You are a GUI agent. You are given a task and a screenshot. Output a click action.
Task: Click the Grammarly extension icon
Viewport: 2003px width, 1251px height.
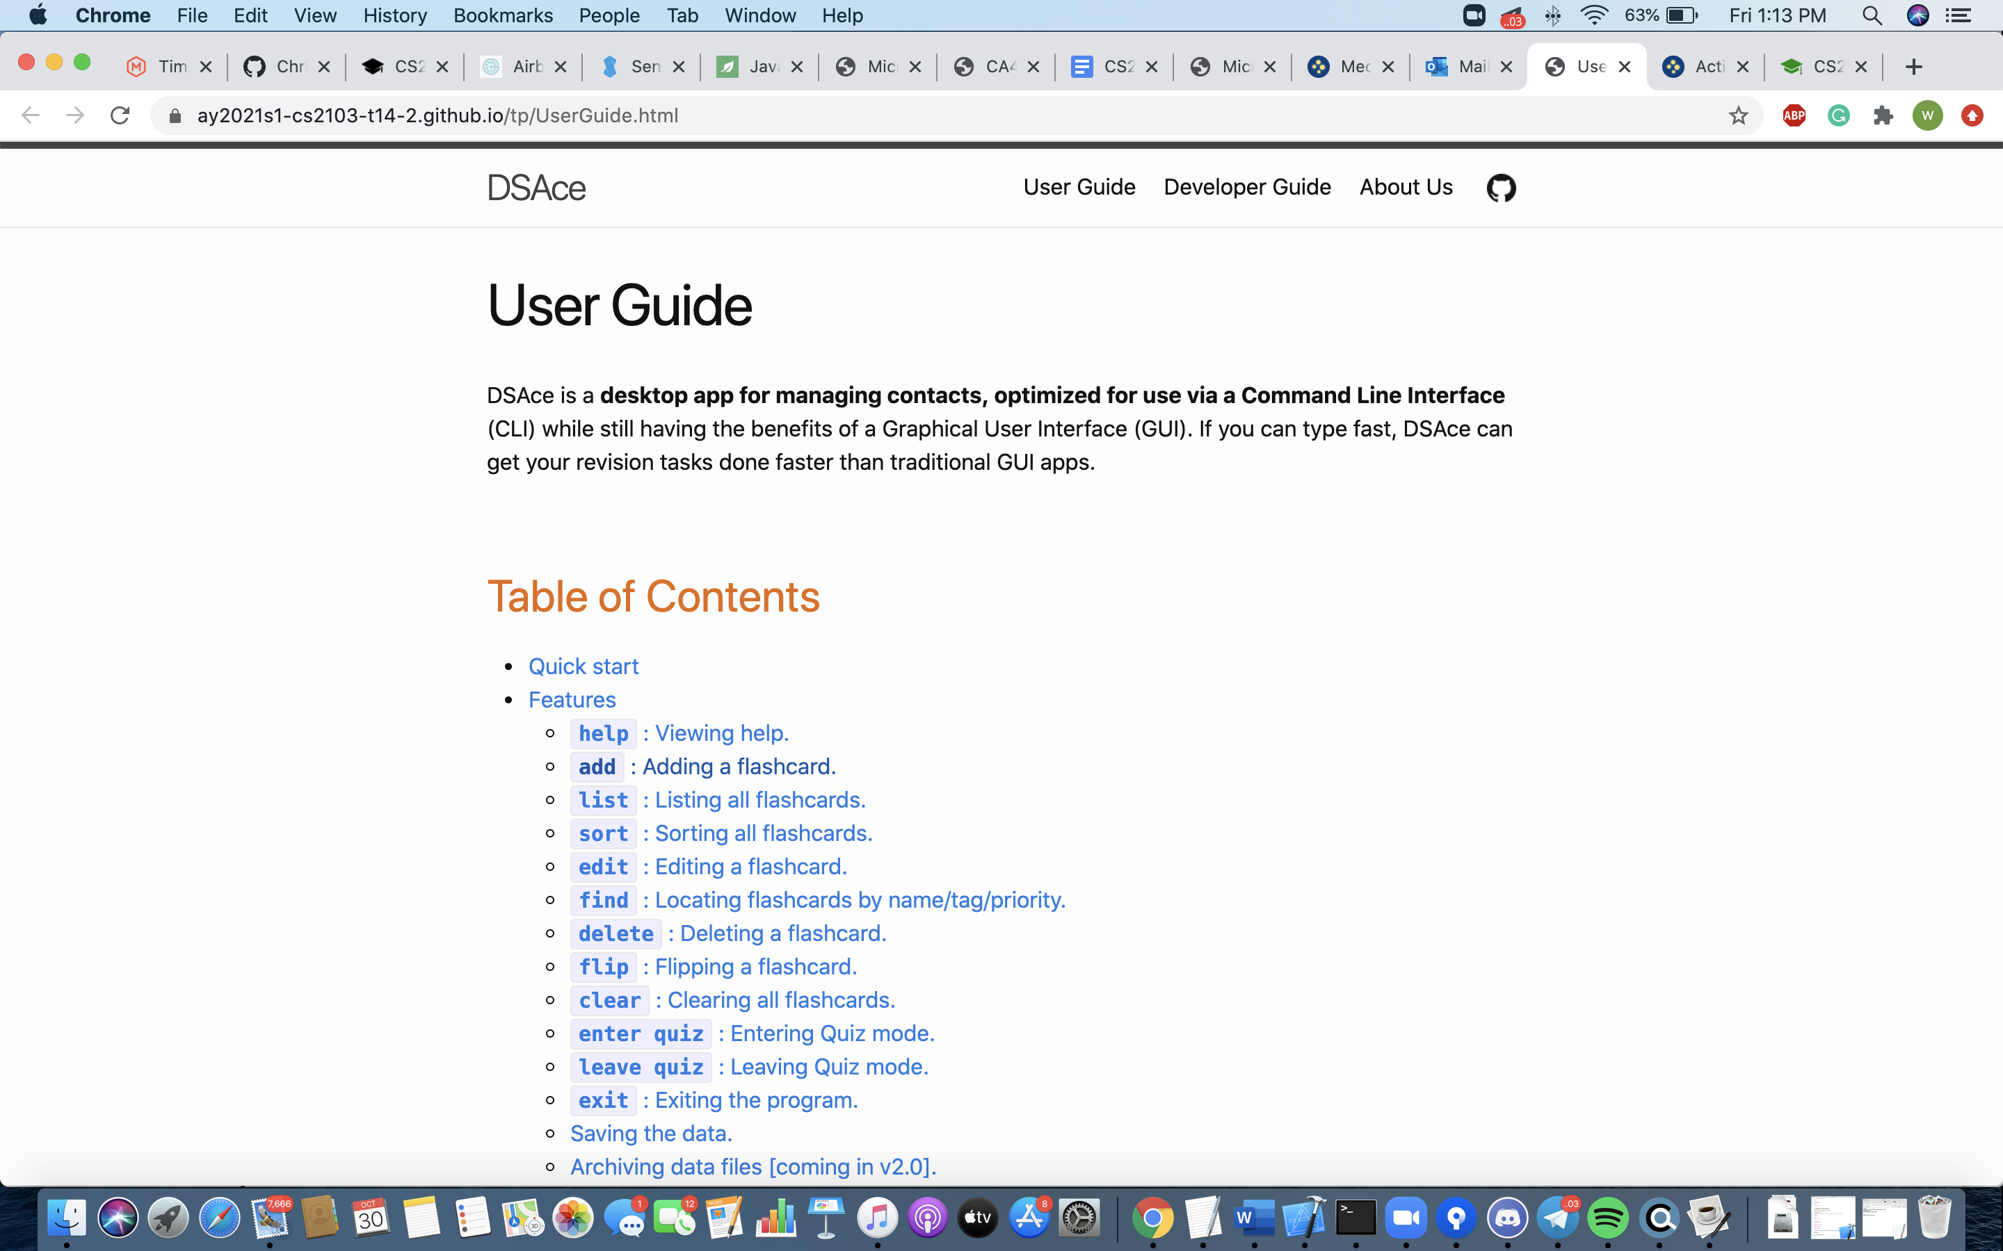pyautogui.click(x=1838, y=116)
